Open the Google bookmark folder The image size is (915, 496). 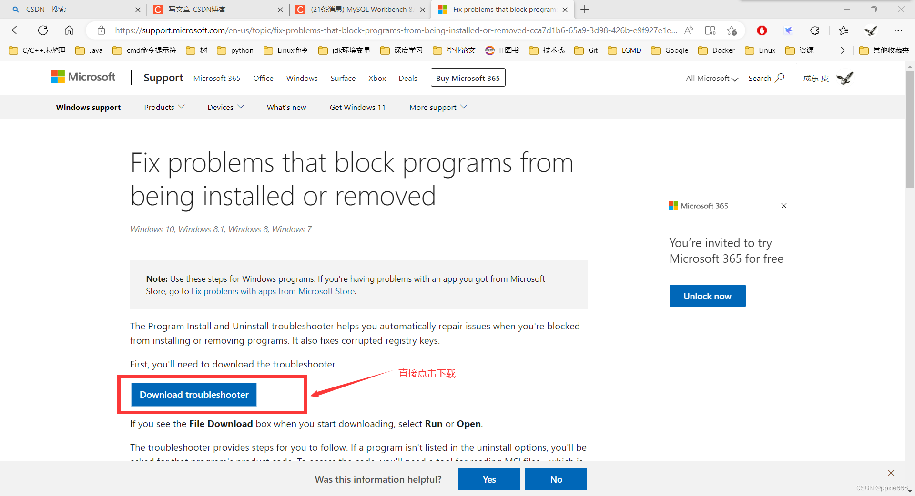pos(670,50)
